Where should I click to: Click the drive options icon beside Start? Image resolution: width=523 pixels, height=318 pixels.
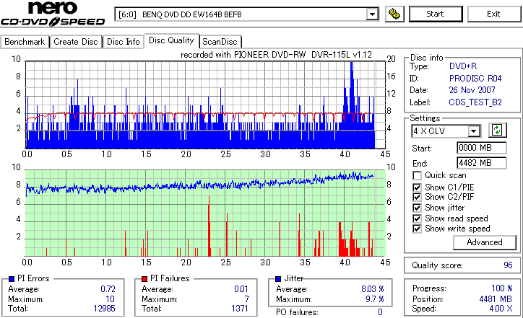[394, 14]
